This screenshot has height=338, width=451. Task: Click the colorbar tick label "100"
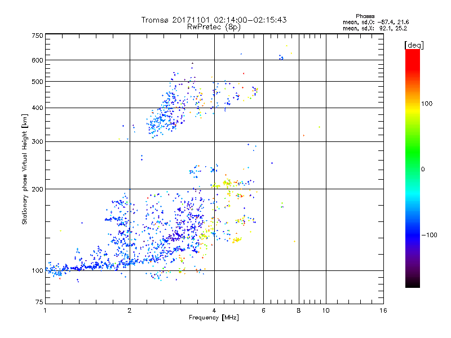tap(427, 104)
